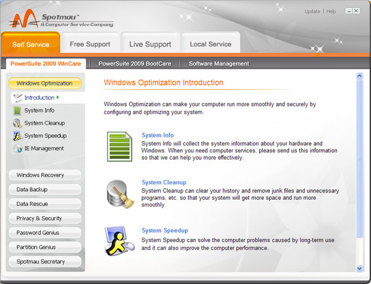371x284 pixels.
Task: Select Introduction in the sidebar
Action: coord(48,98)
